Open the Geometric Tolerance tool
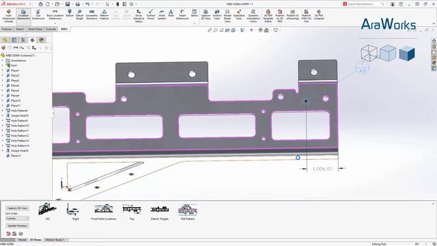Image resolution: width=437 pixels, height=246 pixels. coord(91,15)
